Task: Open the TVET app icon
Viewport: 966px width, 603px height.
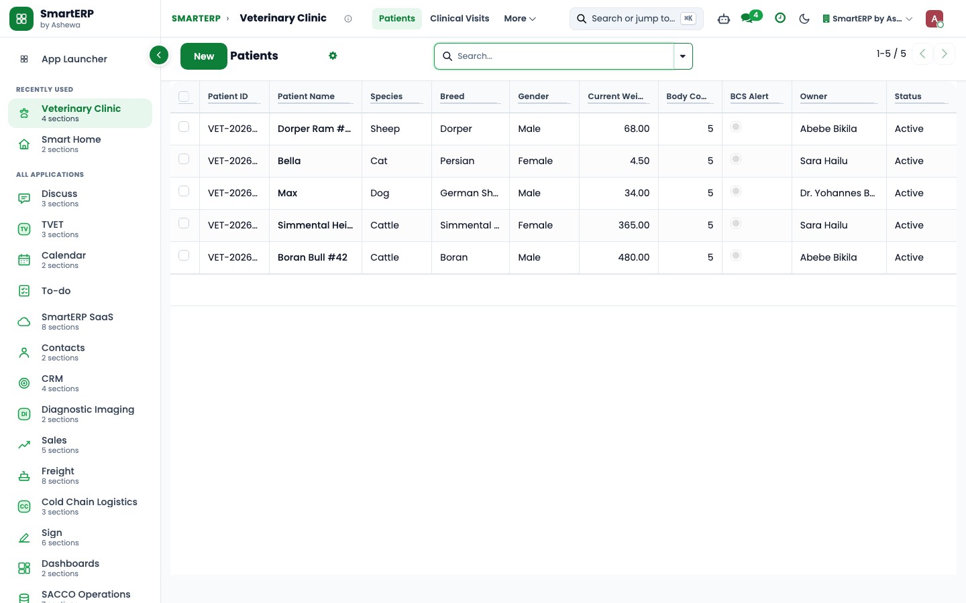Action: 24,229
